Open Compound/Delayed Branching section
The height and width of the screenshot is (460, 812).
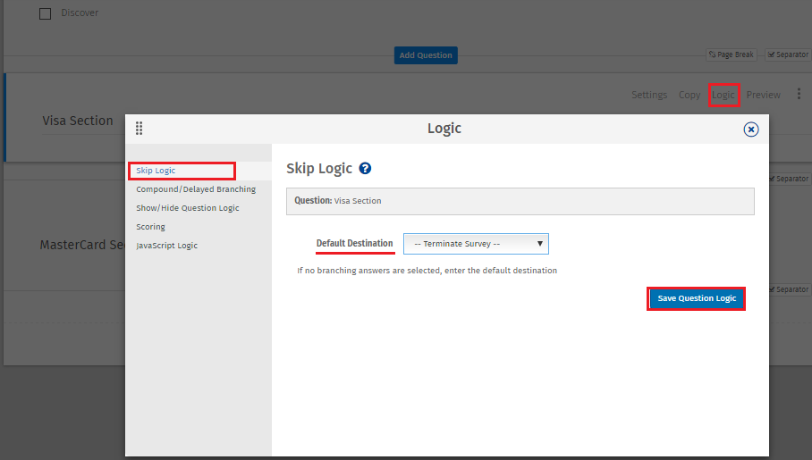196,189
